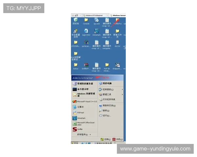The image size is (197, 157).
Task: Open the Recycle Bin (回收站) desktop icon
Action: [76, 20]
